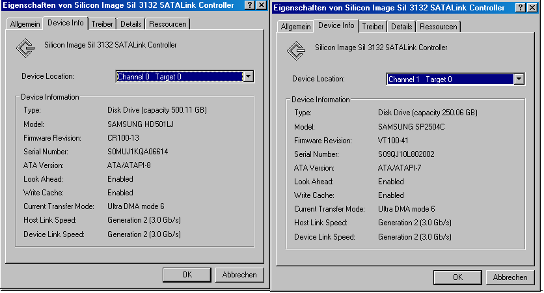Open the Ressourcen tab in right window
This screenshot has height=293, width=544.
click(x=438, y=27)
